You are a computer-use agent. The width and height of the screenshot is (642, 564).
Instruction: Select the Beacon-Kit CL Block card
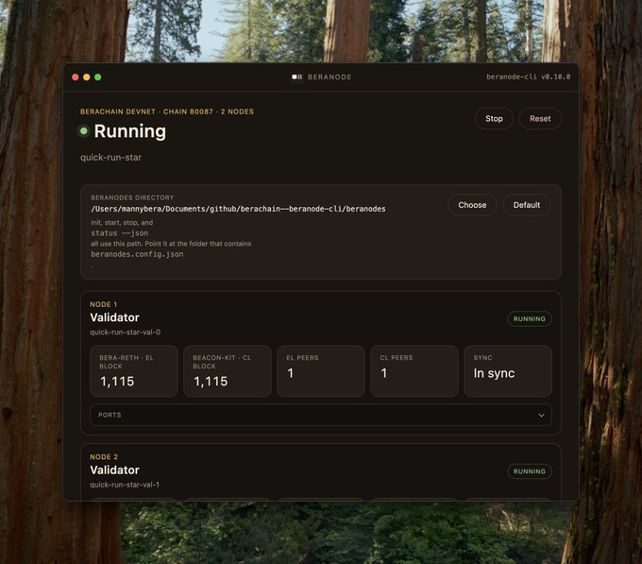(228, 371)
